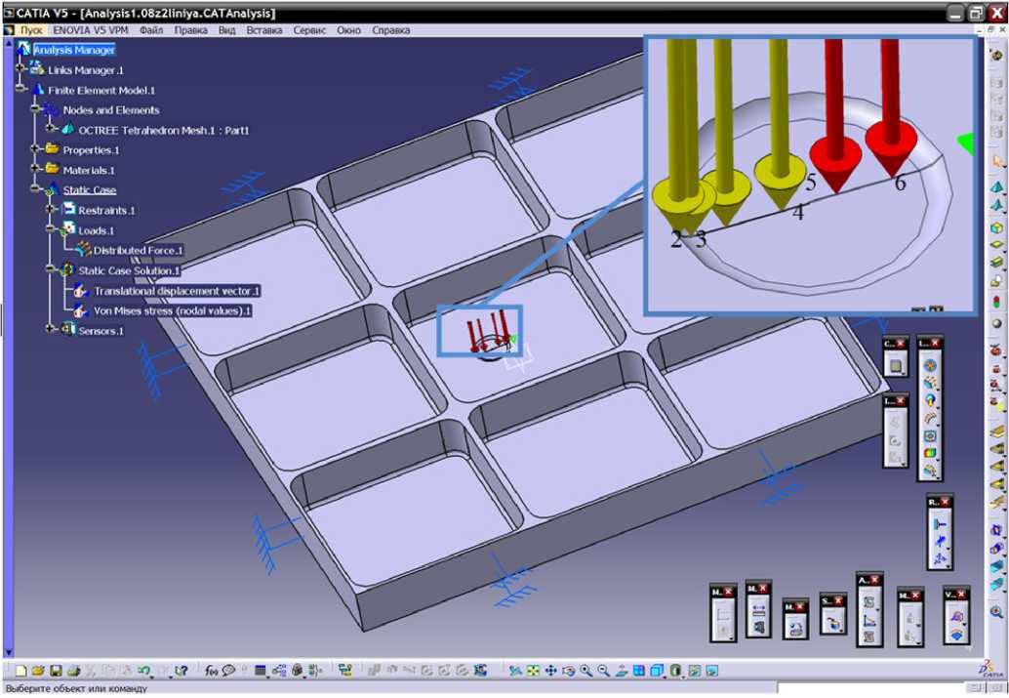Collapse the Static Case Solution.1 node
The image size is (1009, 698).
pyautogui.click(x=49, y=270)
